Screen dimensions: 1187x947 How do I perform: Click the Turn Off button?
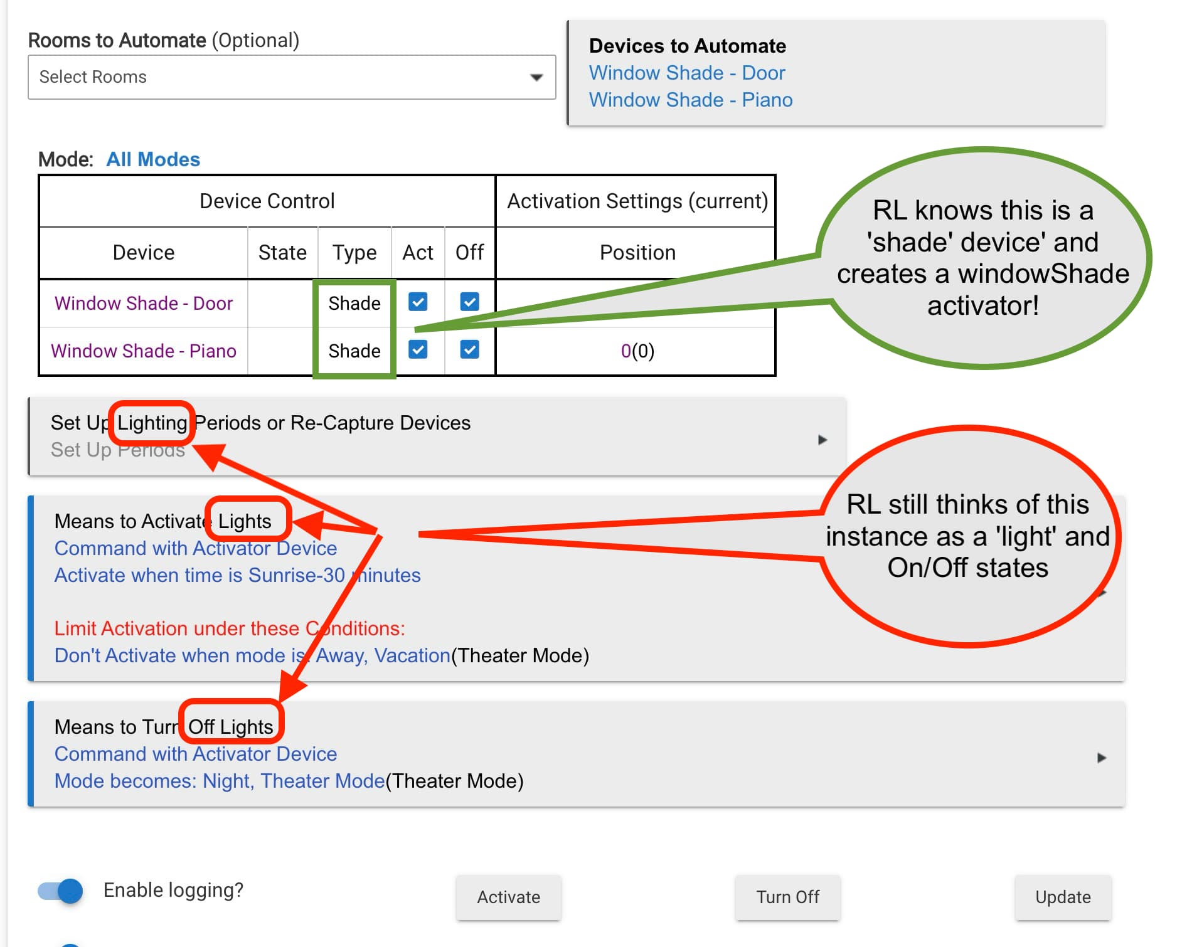(787, 897)
